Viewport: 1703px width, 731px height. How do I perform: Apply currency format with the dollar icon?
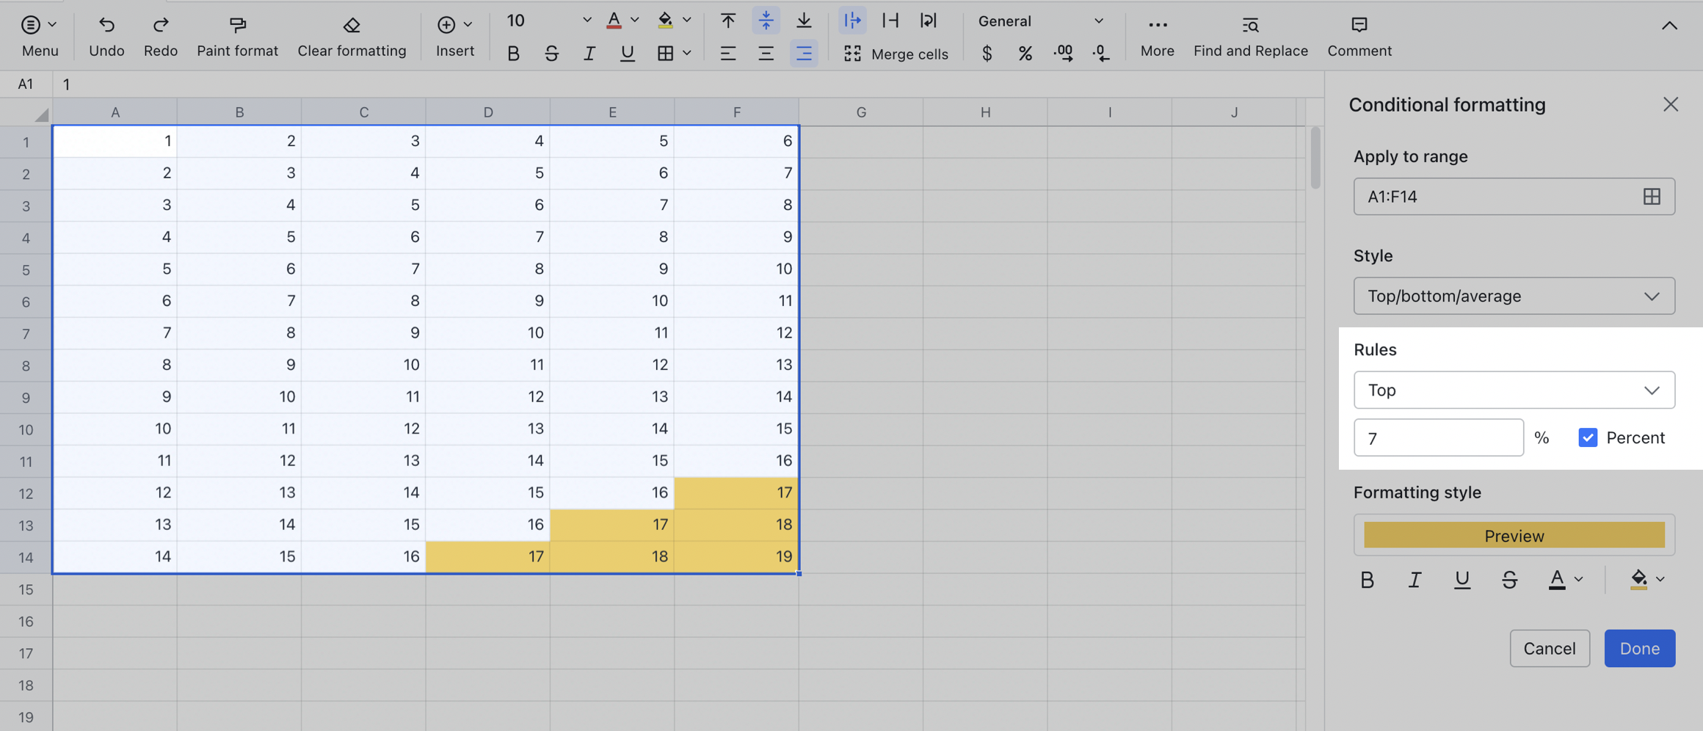(987, 53)
